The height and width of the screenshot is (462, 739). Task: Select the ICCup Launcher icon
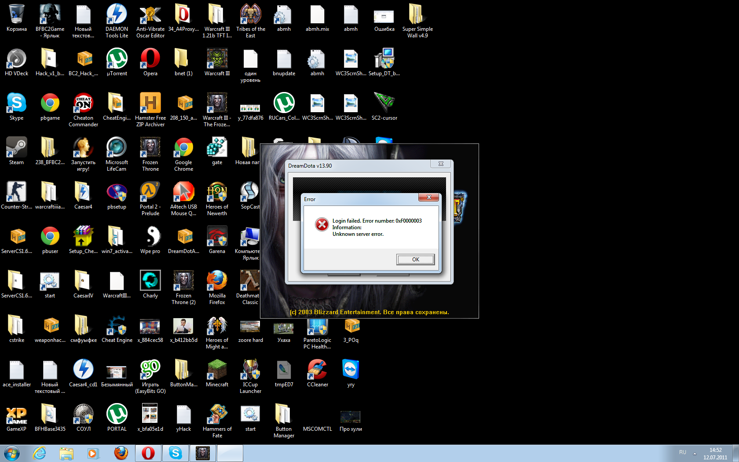click(250, 377)
